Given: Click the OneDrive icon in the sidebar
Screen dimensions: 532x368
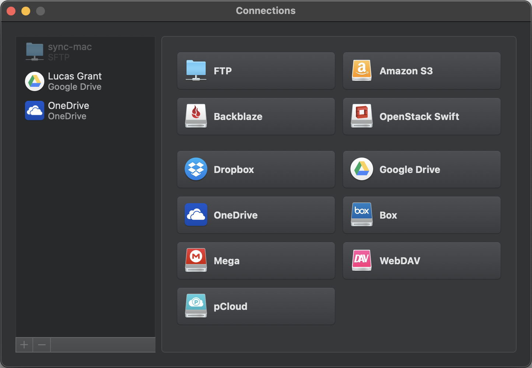Looking at the screenshot, I should tap(35, 111).
